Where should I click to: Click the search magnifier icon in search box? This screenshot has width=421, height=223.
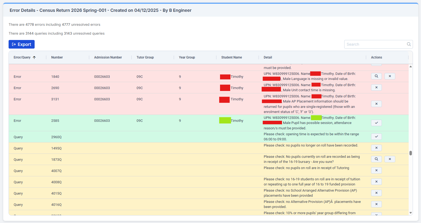(409, 44)
